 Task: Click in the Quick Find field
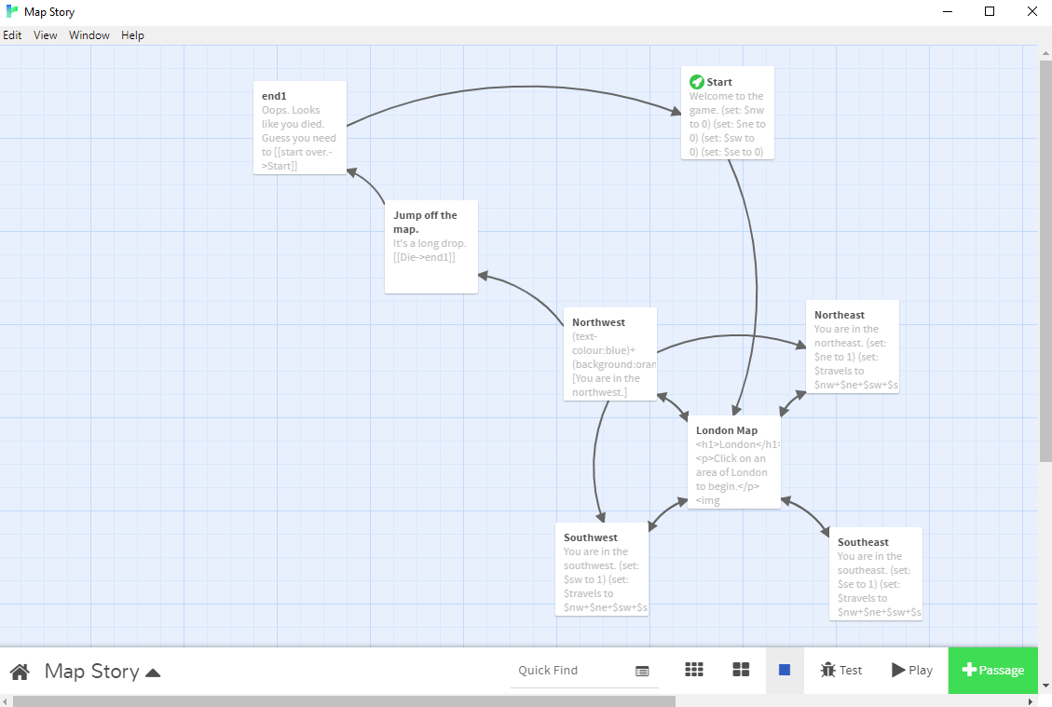point(570,671)
